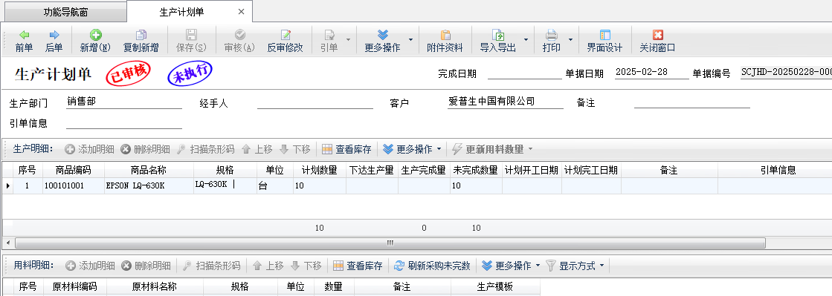
Task: Click the 备注 header input field
Action: 692,102
